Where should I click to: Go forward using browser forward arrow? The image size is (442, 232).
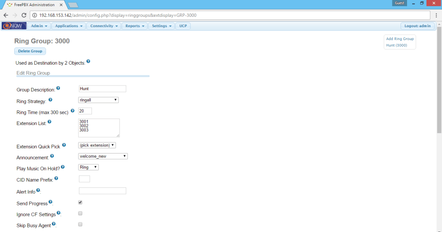15,15
